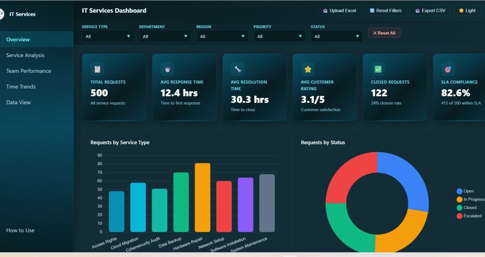Click the orange Hardware Repair bar in chart
This screenshot has width=485, height=257.
coord(202,197)
